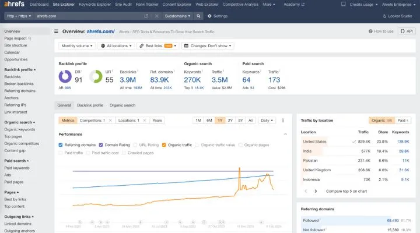Switch Traffic by location to Paid
Screen dimensions: 420x233
(403, 121)
